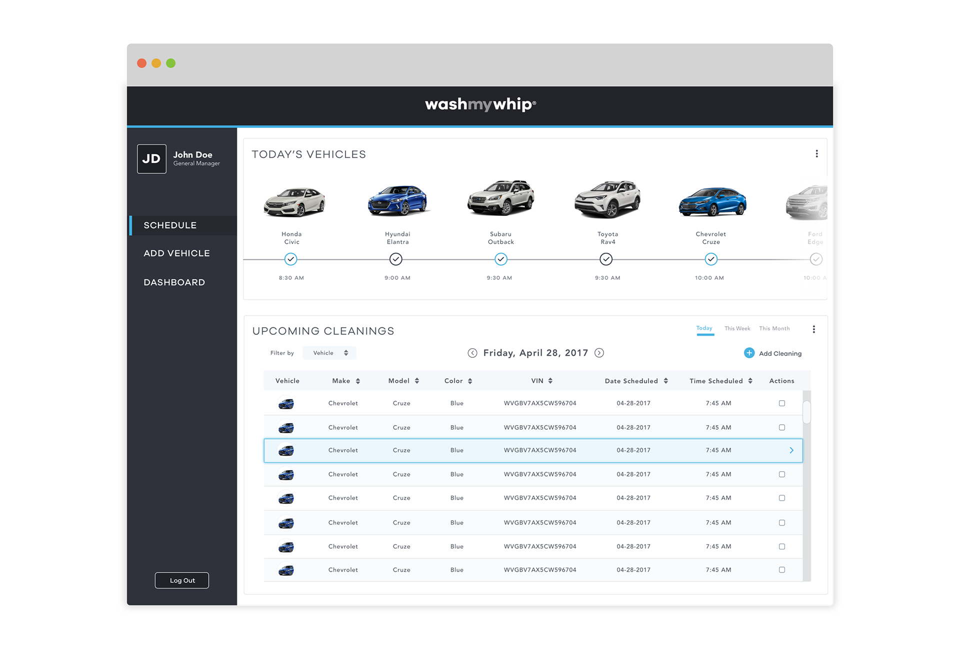Click the John Doe profile name

(193, 155)
